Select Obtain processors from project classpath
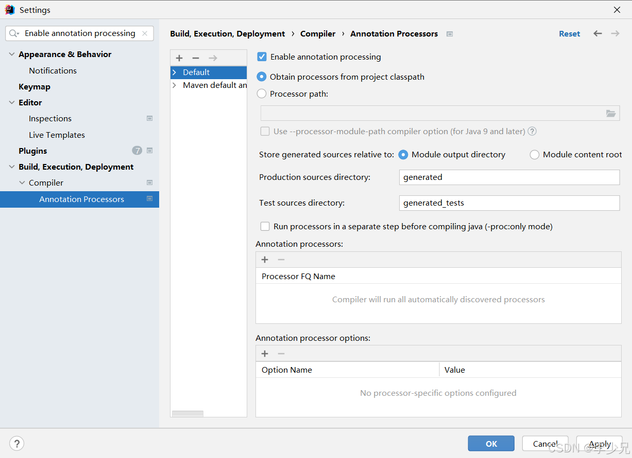Image resolution: width=632 pixels, height=458 pixels. (x=262, y=77)
